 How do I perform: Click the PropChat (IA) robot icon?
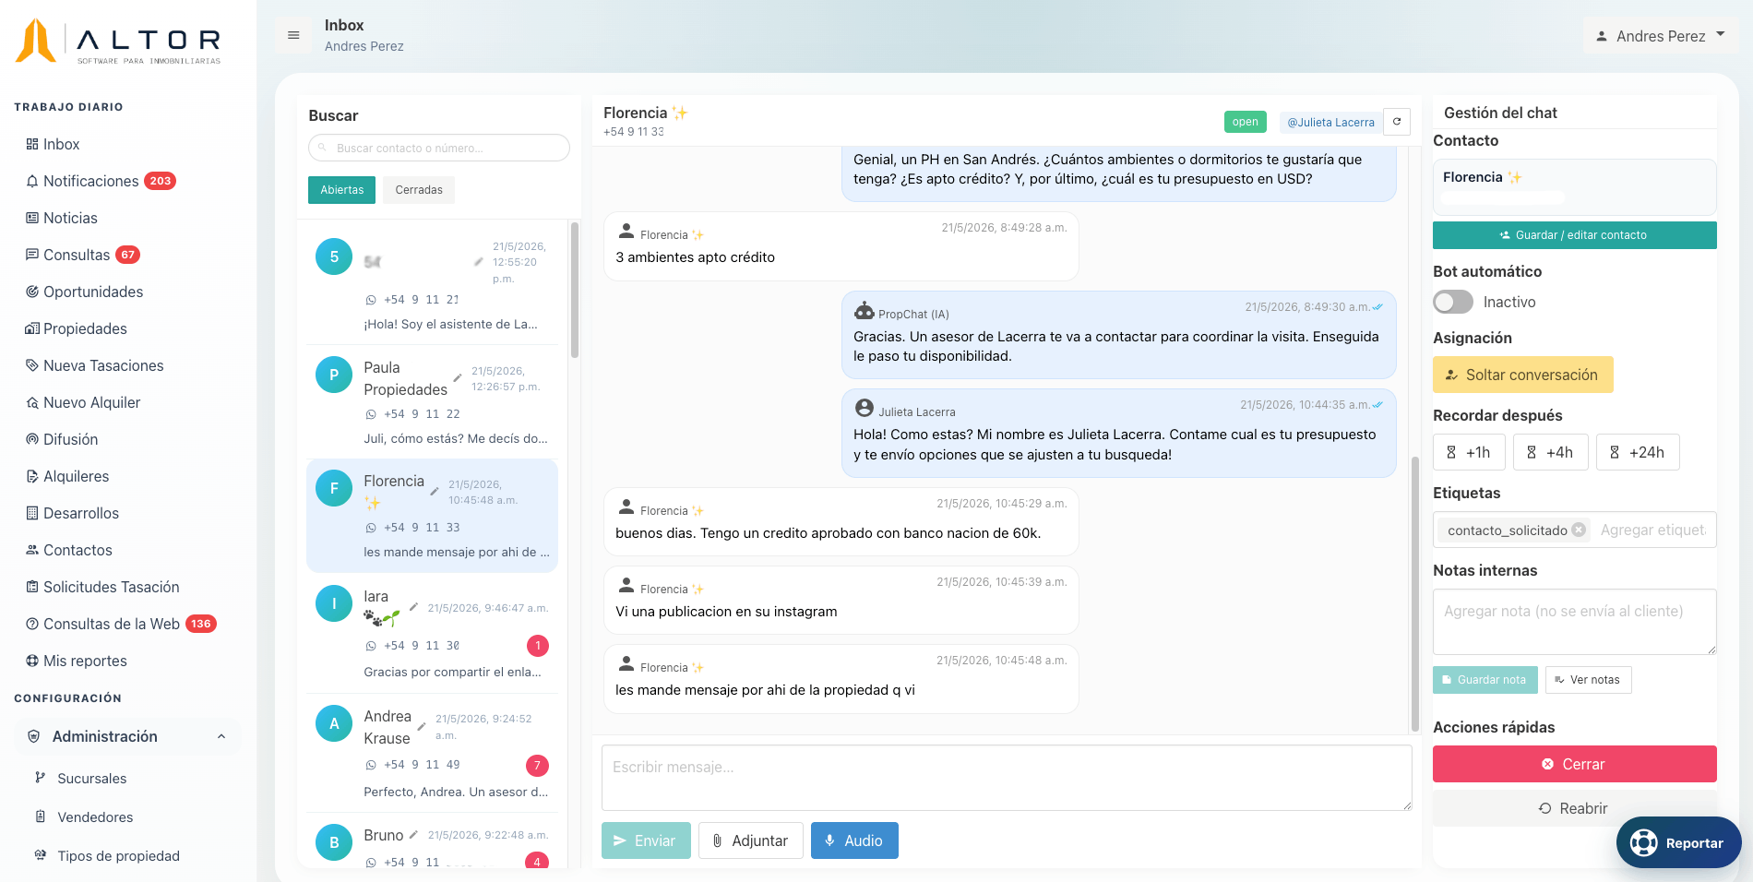[865, 311]
